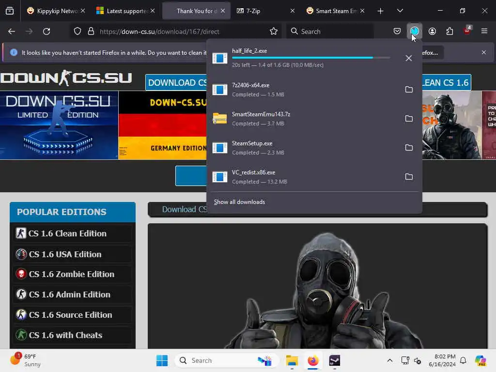Close the Thank You for downloading tab
Viewport: 496px width, 372px height.
tap(223, 11)
